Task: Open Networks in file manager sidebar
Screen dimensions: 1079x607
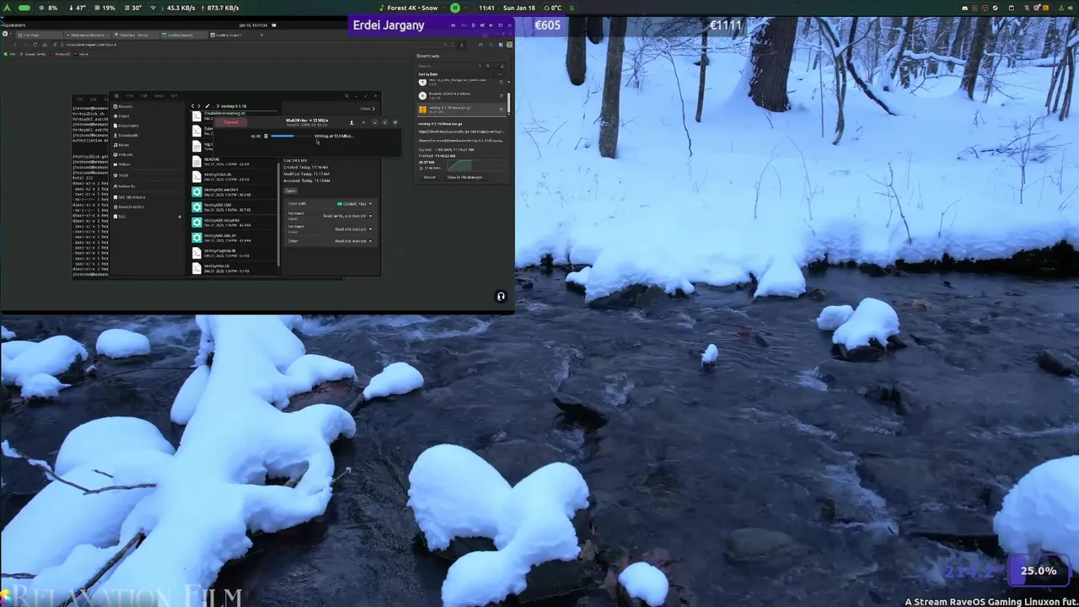Action: [148, 186]
